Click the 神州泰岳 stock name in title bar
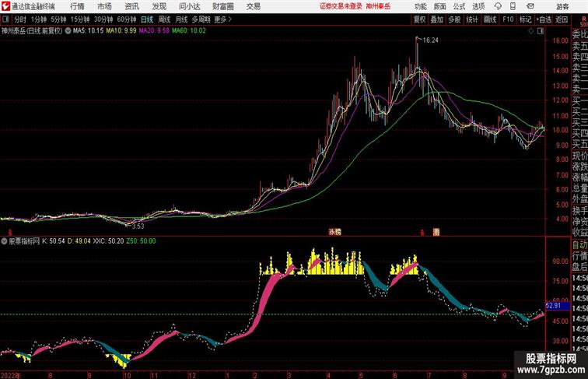The height and width of the screenshot is (379, 588). click(378, 6)
